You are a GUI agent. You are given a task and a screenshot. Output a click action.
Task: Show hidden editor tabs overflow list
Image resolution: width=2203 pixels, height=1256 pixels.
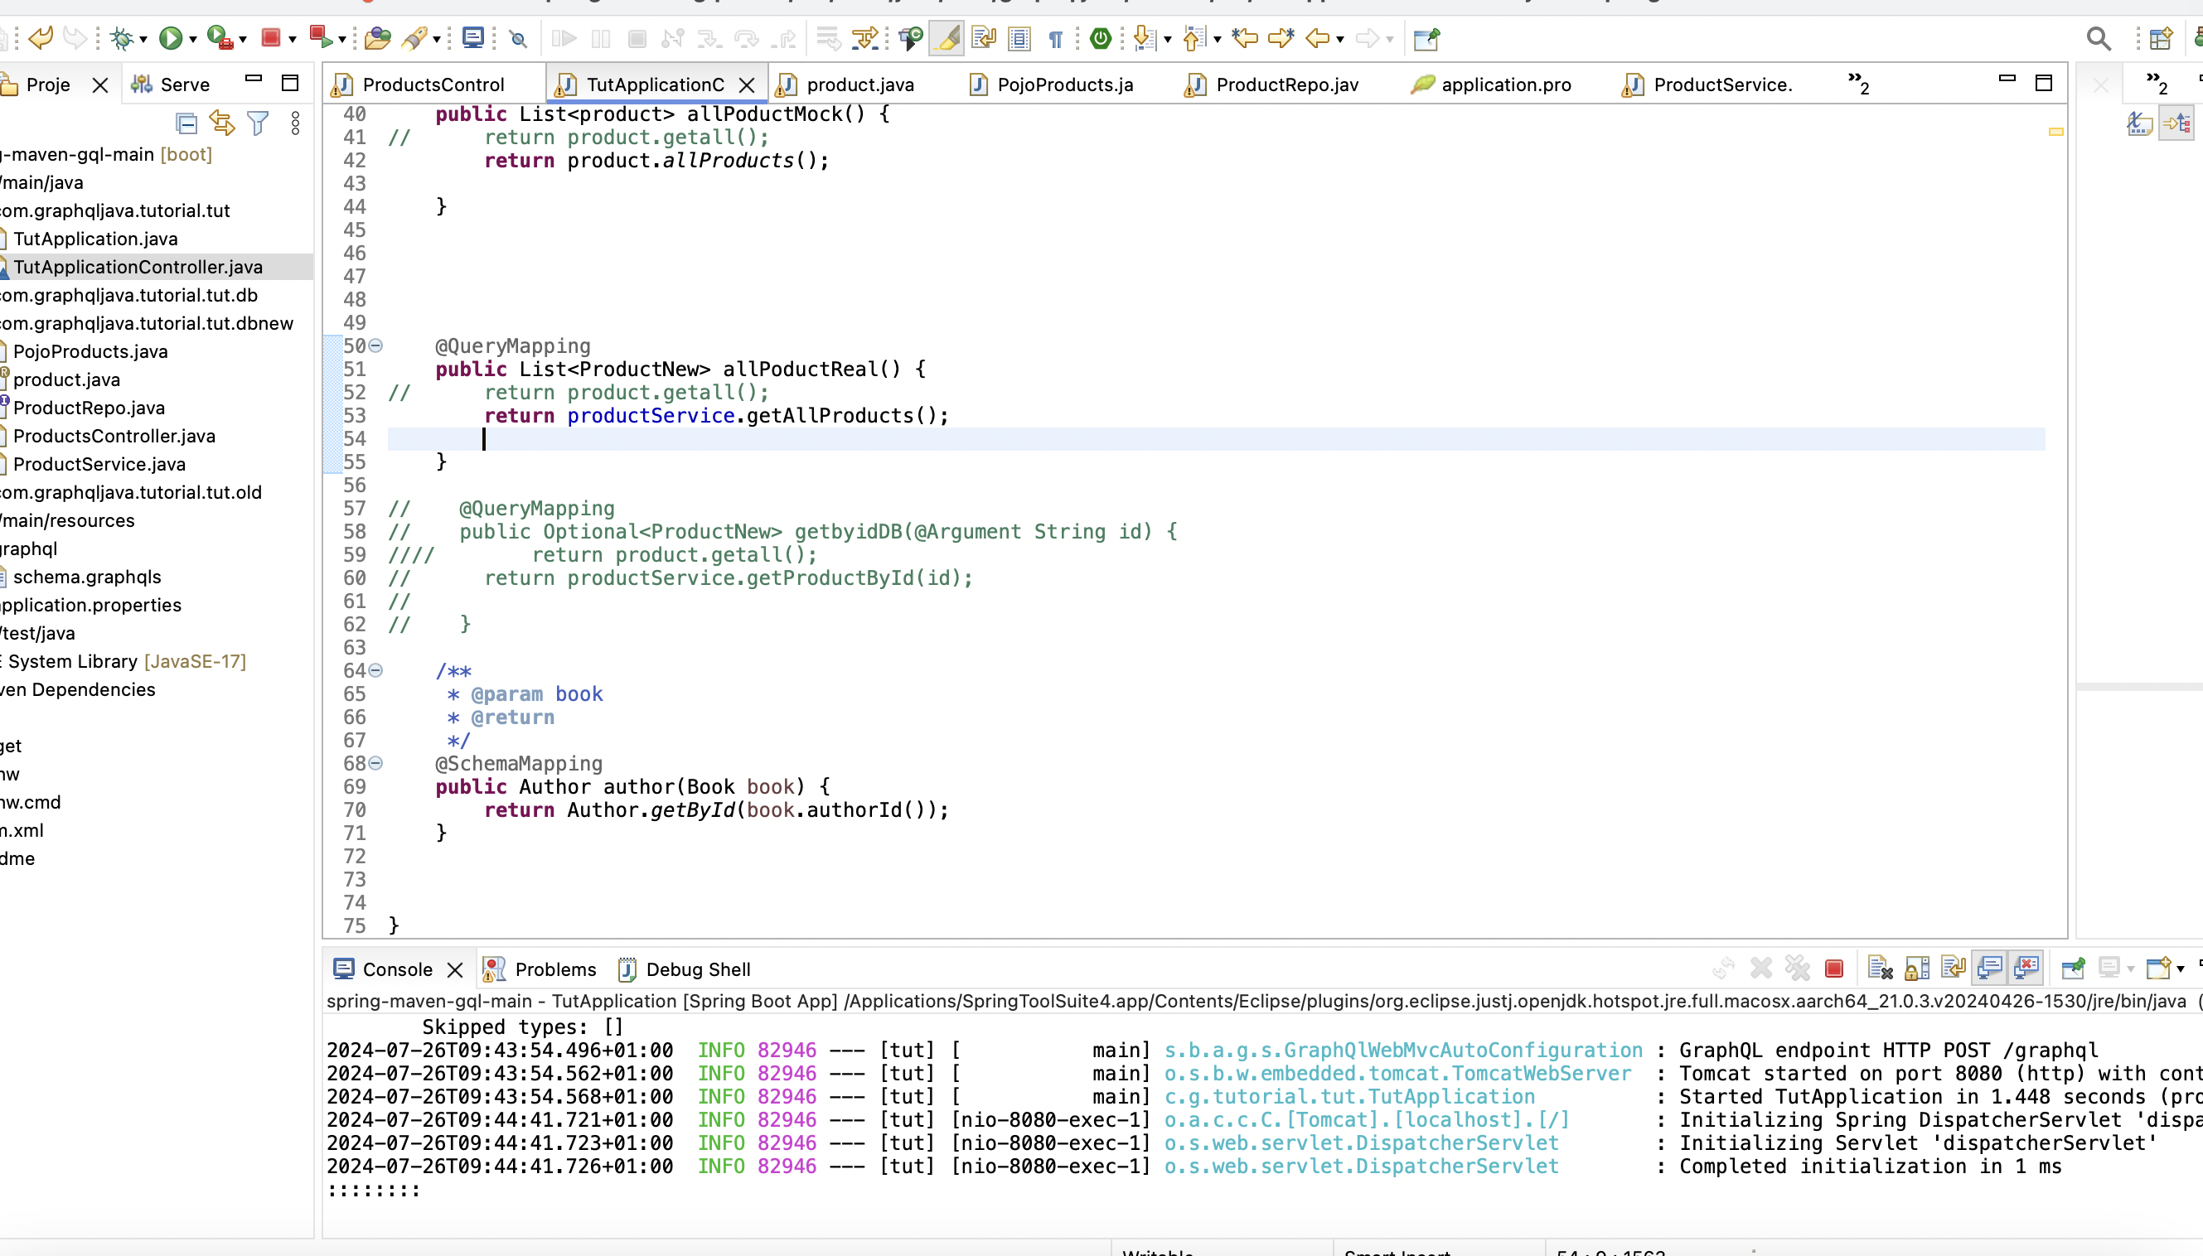[x=1858, y=84]
